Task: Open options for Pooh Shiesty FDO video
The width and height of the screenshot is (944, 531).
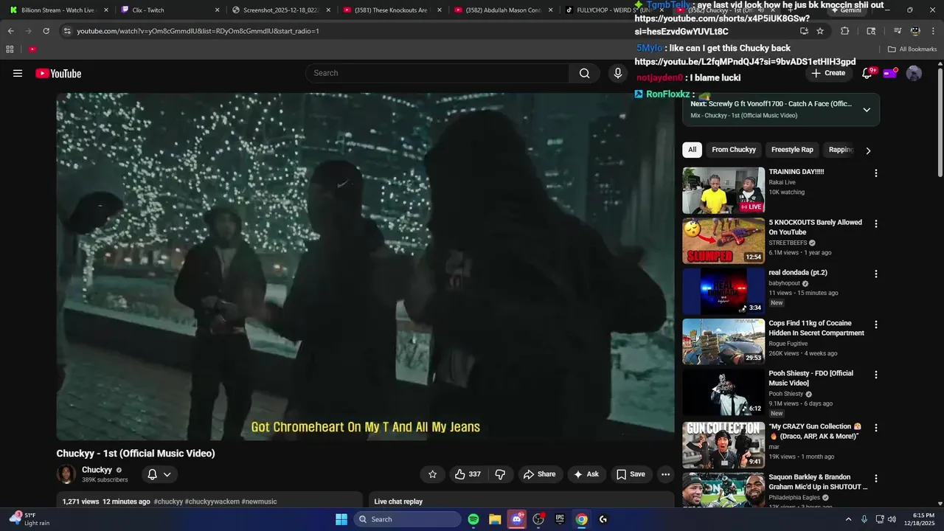Action: tap(876, 375)
